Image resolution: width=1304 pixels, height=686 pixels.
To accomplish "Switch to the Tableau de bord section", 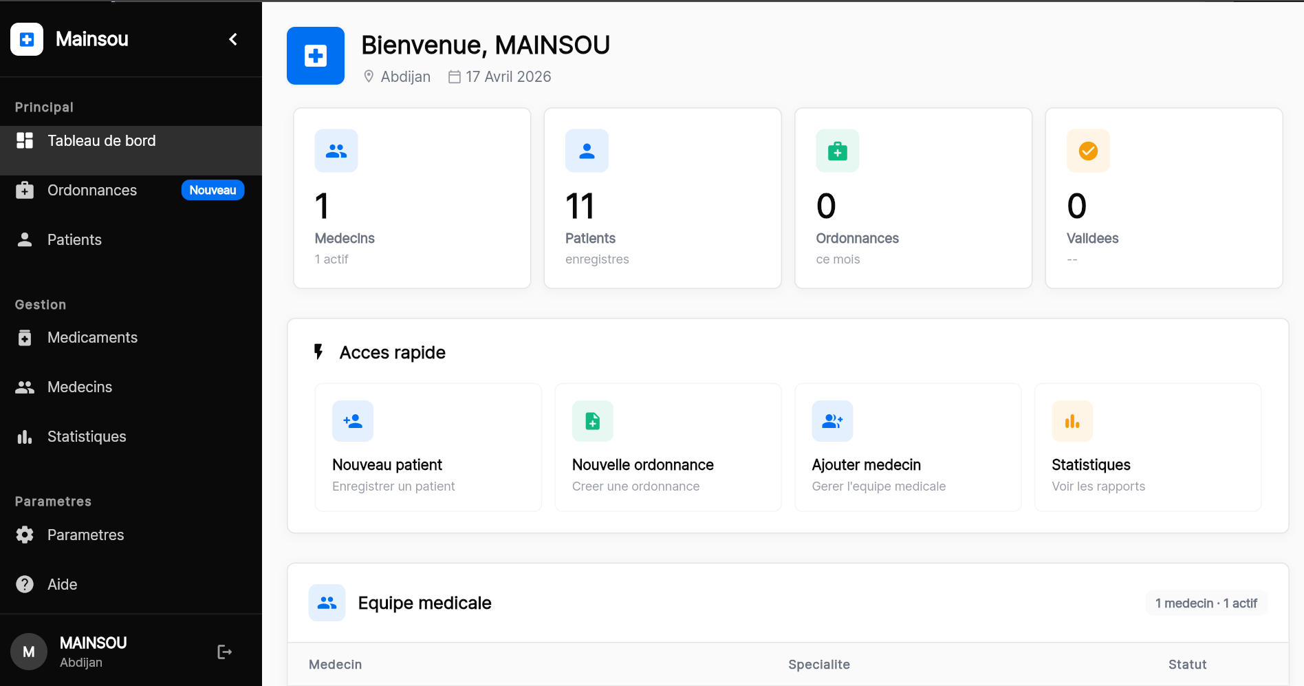I will point(101,140).
